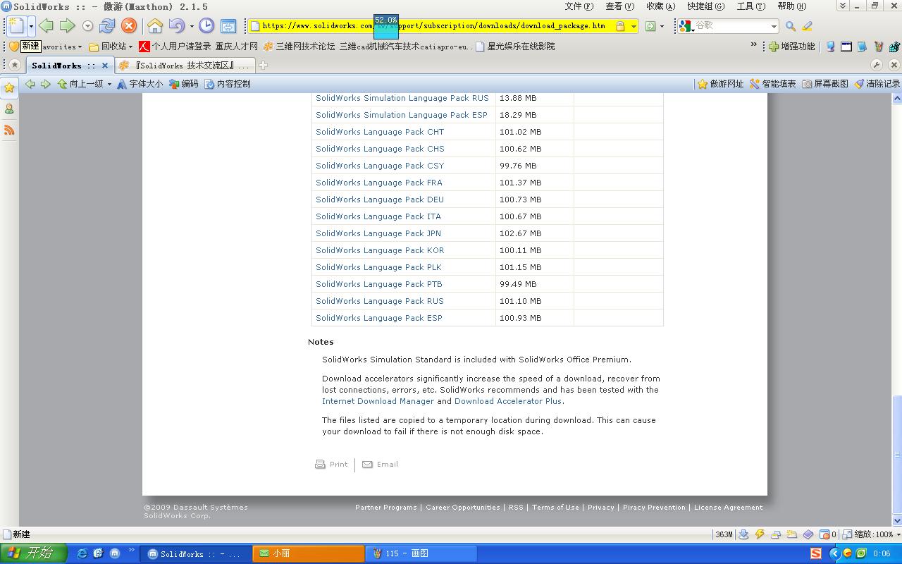Open the Windows 开始 Start button
902x564 pixels.
click(x=34, y=553)
